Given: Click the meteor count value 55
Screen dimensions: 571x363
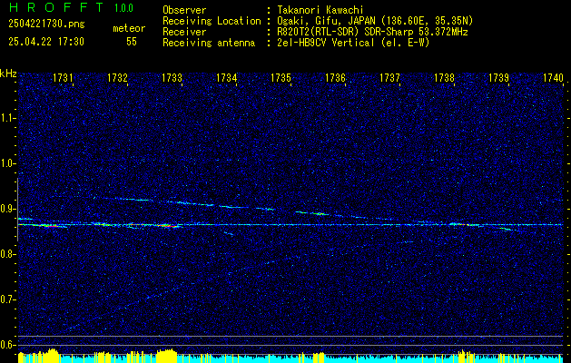Looking at the screenshot, I should (132, 42).
